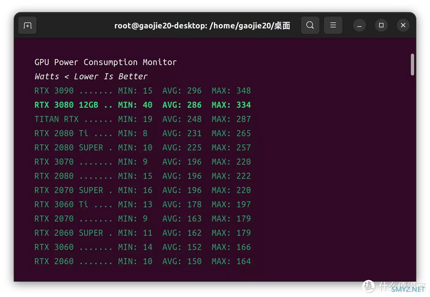
Task: Click 'MIN: 40' in the RTX 3080 12GB row
Action: pos(135,105)
